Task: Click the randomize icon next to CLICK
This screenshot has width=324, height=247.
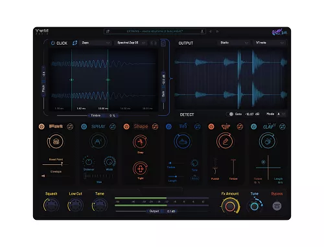Action: pos(75,43)
